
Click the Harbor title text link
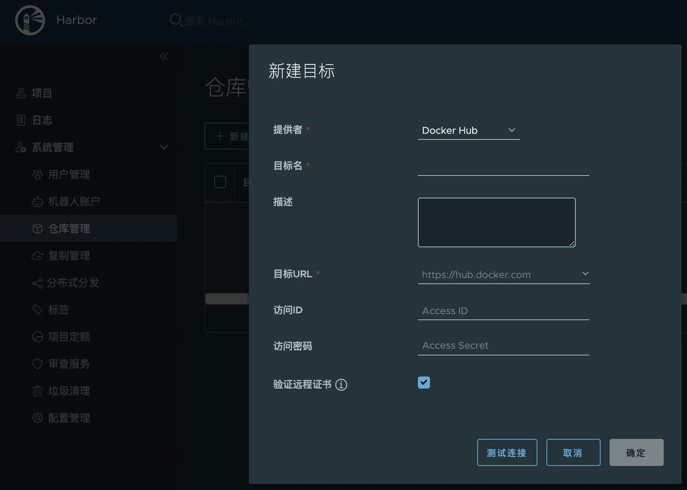[x=77, y=20]
